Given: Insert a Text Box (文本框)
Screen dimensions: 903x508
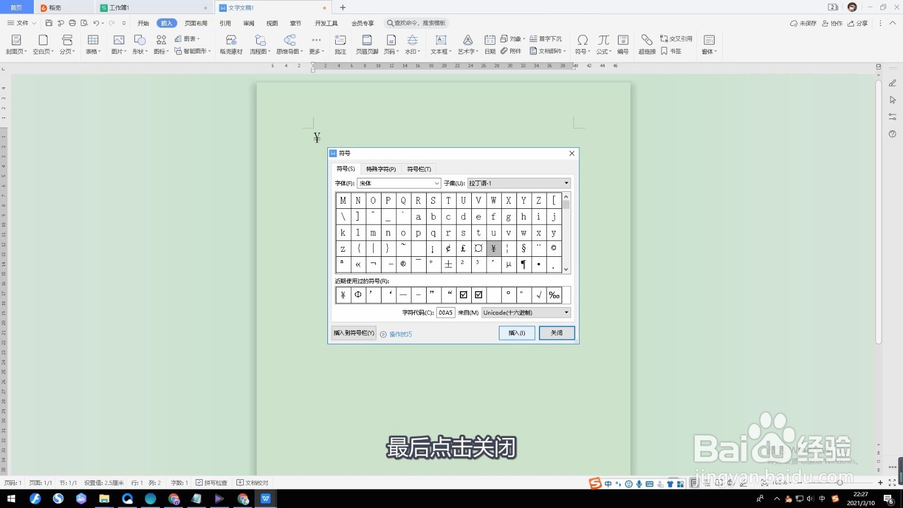Looking at the screenshot, I should tap(441, 44).
